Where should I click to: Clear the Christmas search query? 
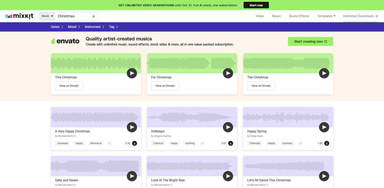click(x=93, y=16)
